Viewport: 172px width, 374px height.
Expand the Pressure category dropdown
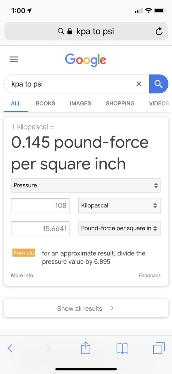pyautogui.click(x=86, y=185)
